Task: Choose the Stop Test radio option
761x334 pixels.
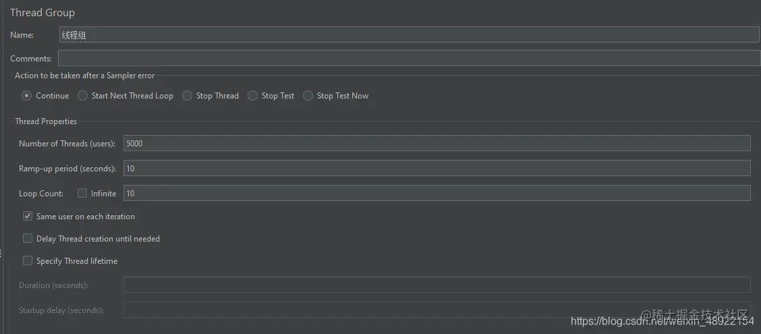Action: pyautogui.click(x=252, y=96)
